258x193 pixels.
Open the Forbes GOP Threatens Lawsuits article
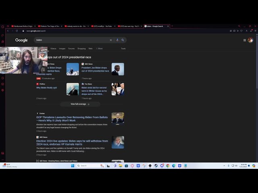[72, 119]
